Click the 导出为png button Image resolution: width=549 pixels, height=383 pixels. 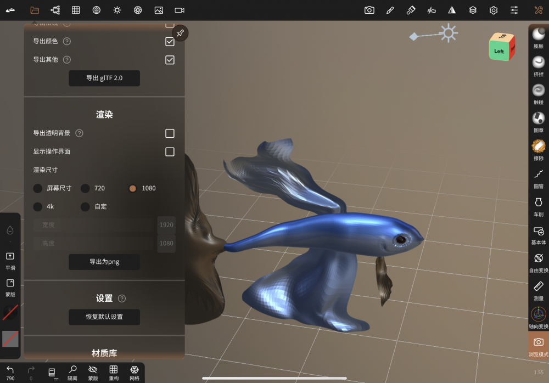(x=104, y=262)
